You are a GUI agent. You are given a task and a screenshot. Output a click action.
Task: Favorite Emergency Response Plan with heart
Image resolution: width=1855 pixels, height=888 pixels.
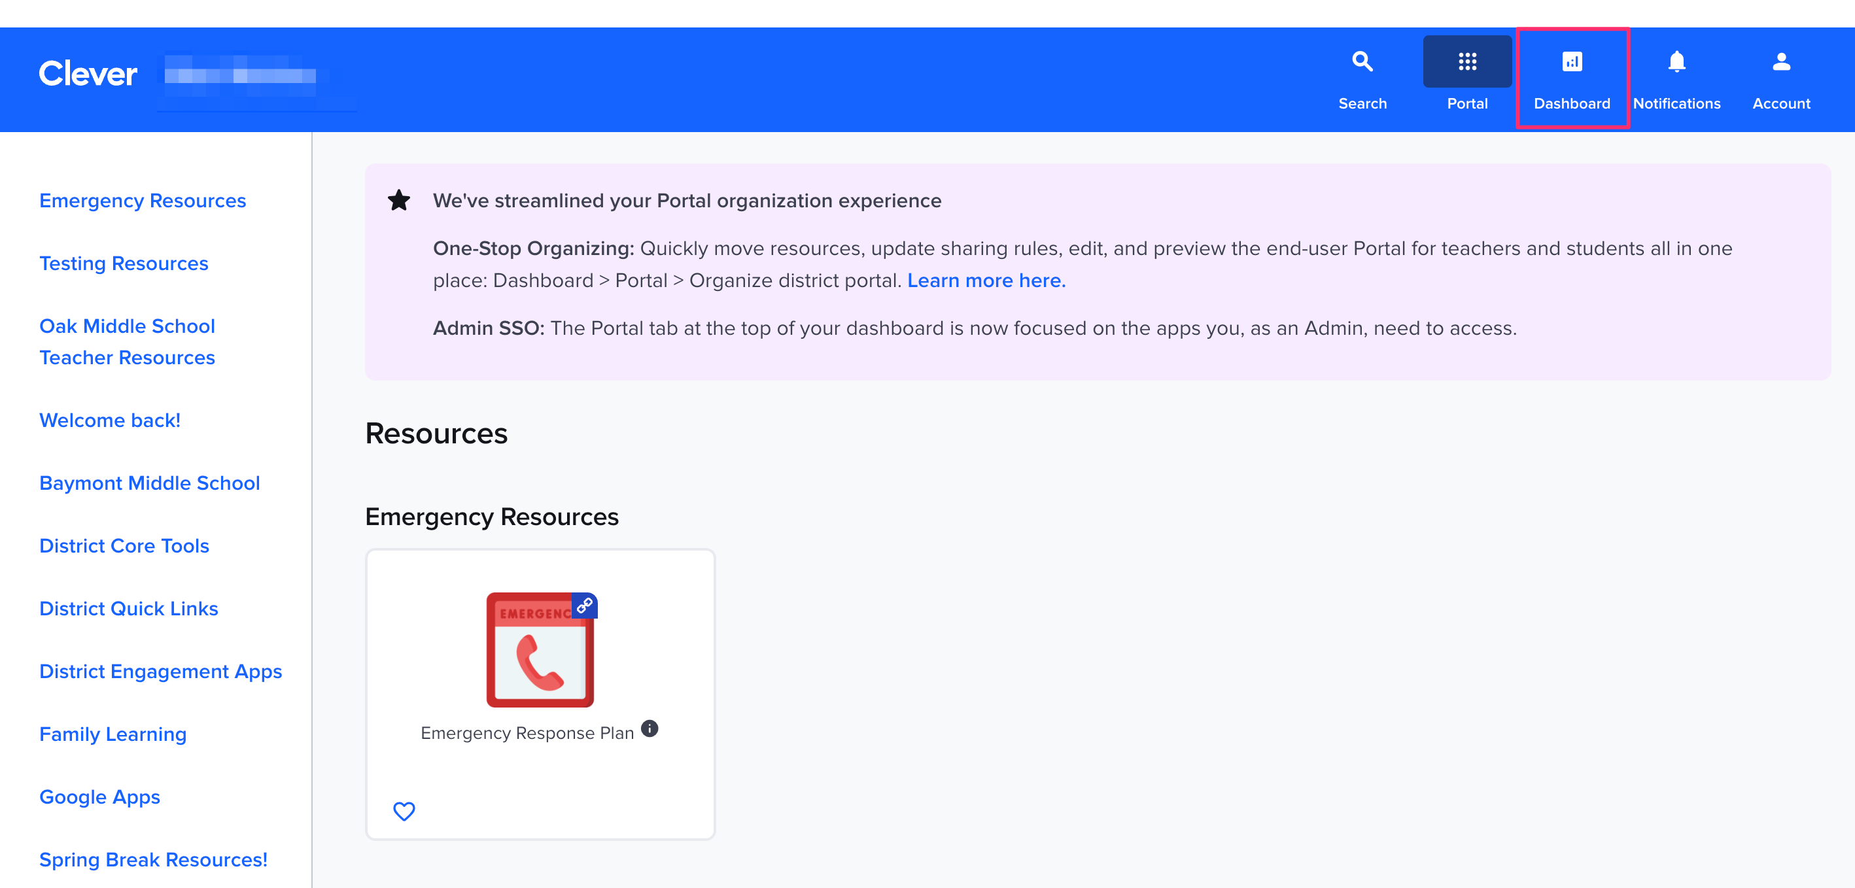404,811
